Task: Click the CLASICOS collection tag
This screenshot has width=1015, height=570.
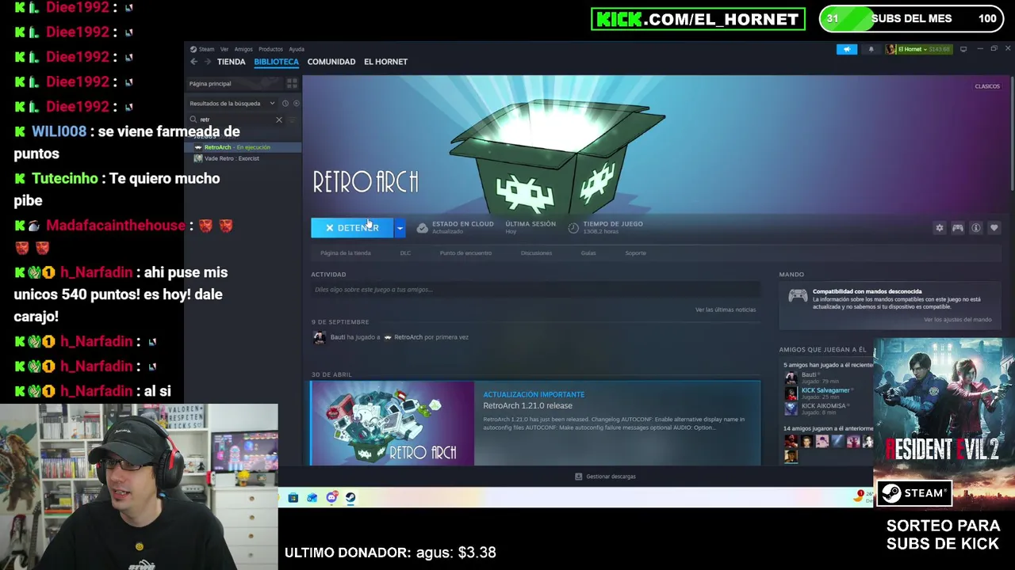Action: [987, 86]
